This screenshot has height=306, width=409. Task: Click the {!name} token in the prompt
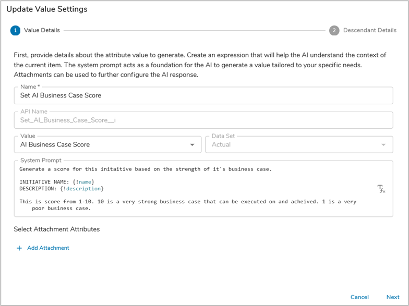click(x=83, y=181)
